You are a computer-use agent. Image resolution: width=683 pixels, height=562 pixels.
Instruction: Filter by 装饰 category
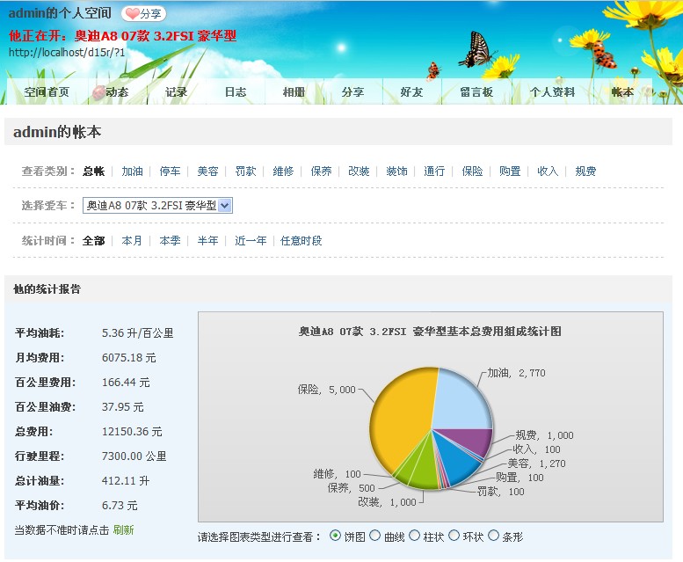coord(396,172)
